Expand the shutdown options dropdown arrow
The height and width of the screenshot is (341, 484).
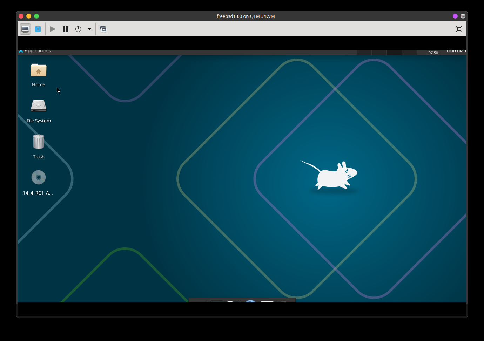89,29
